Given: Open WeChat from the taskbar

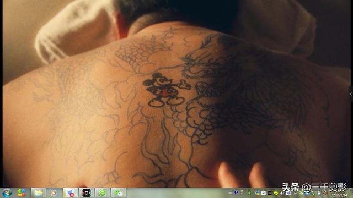Looking at the screenshot, I should point(119,193).
